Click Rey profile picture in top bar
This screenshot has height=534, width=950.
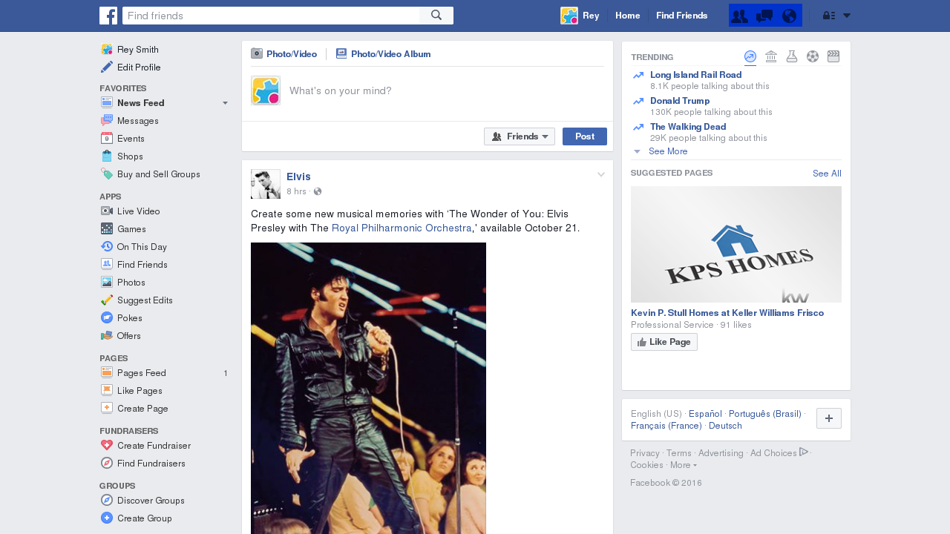(569, 16)
